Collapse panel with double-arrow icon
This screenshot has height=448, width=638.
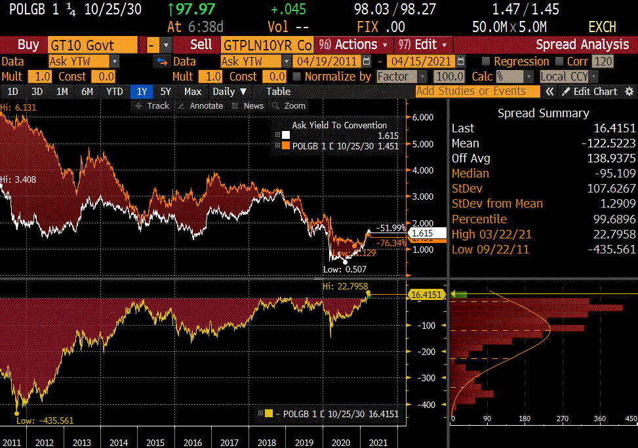[x=550, y=92]
